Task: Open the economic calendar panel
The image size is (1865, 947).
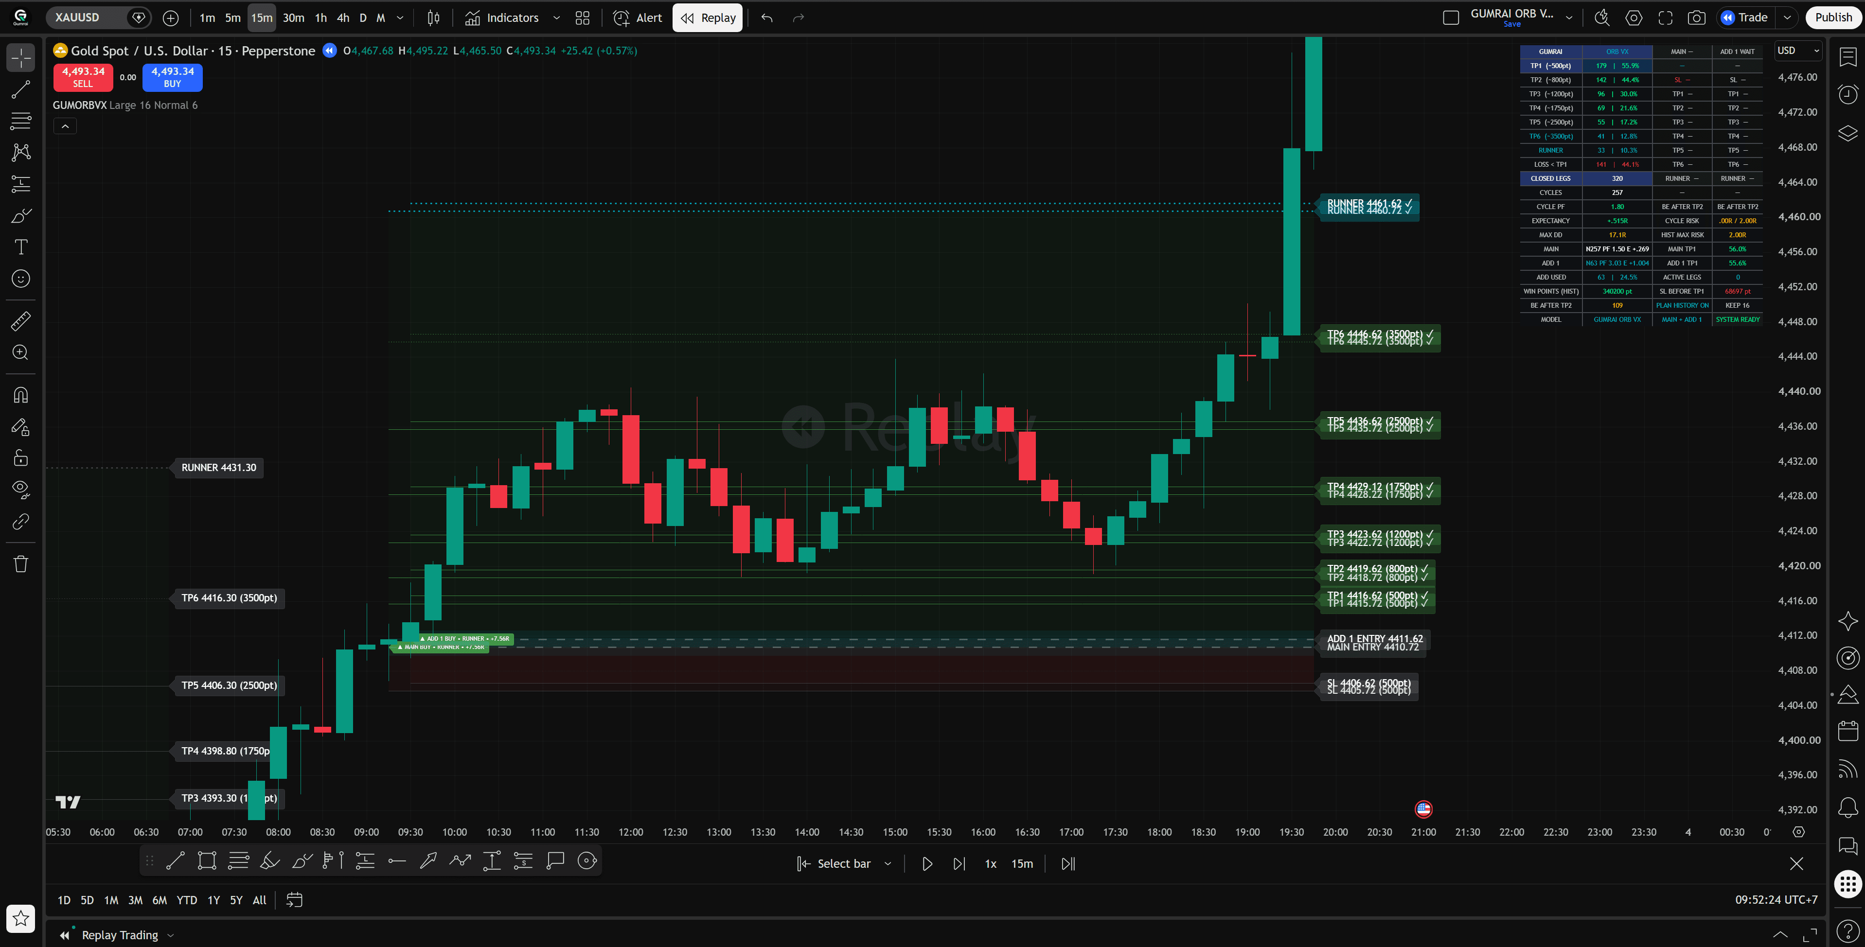Action: point(1847,731)
